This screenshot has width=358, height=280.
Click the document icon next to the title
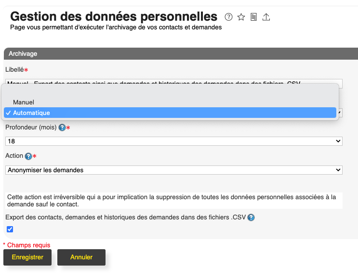coord(253,17)
